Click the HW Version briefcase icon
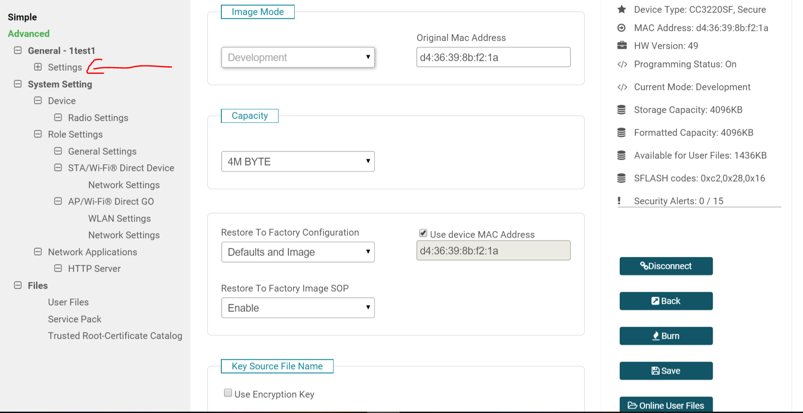Screen dimensions: 803x413 (621, 46)
